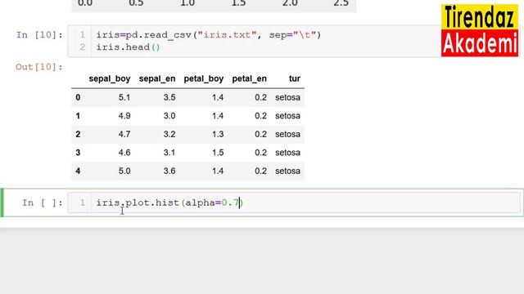Click sepal_en value 3.5
The image size is (524, 294).
pos(169,97)
